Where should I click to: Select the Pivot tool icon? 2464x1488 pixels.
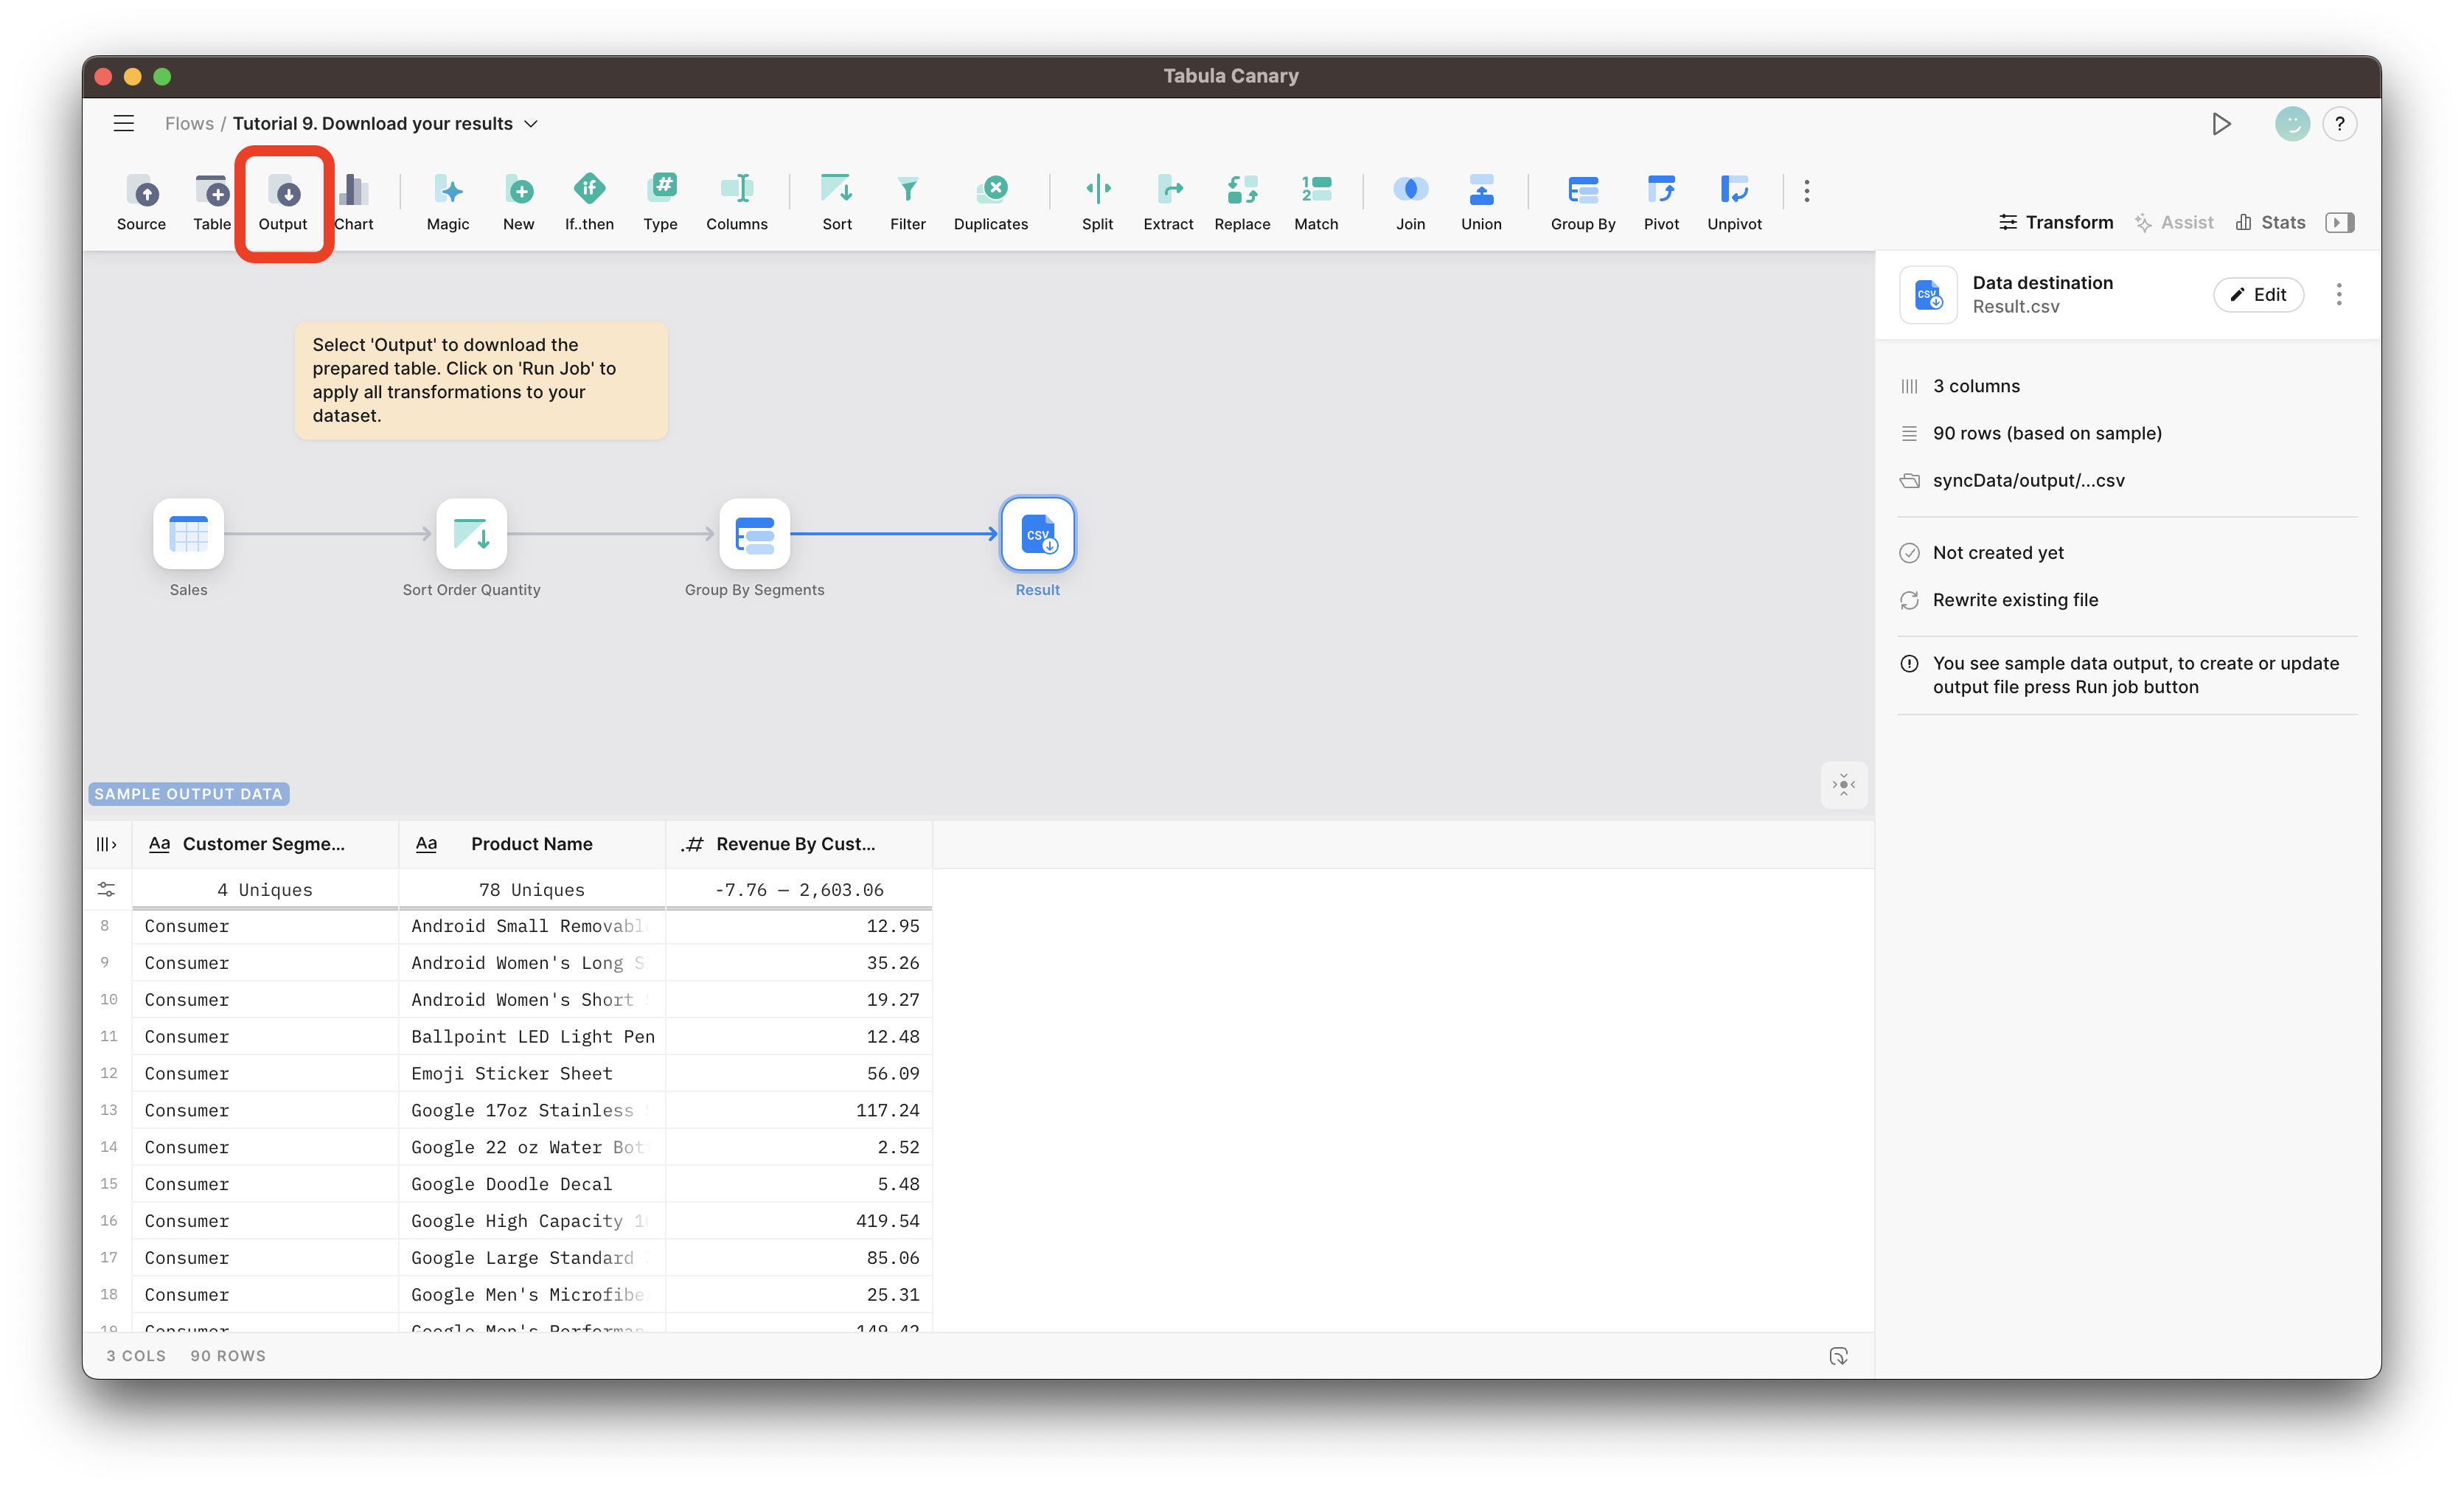pos(1661,190)
